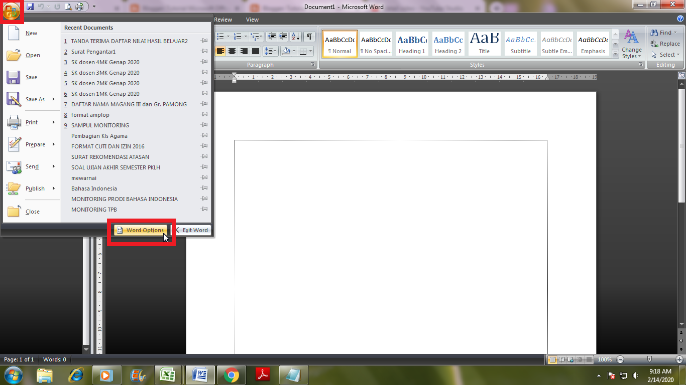The width and height of the screenshot is (686, 385).
Task: Pin the SK dosen 3MK Genap 2020 document
Action: coord(204,73)
